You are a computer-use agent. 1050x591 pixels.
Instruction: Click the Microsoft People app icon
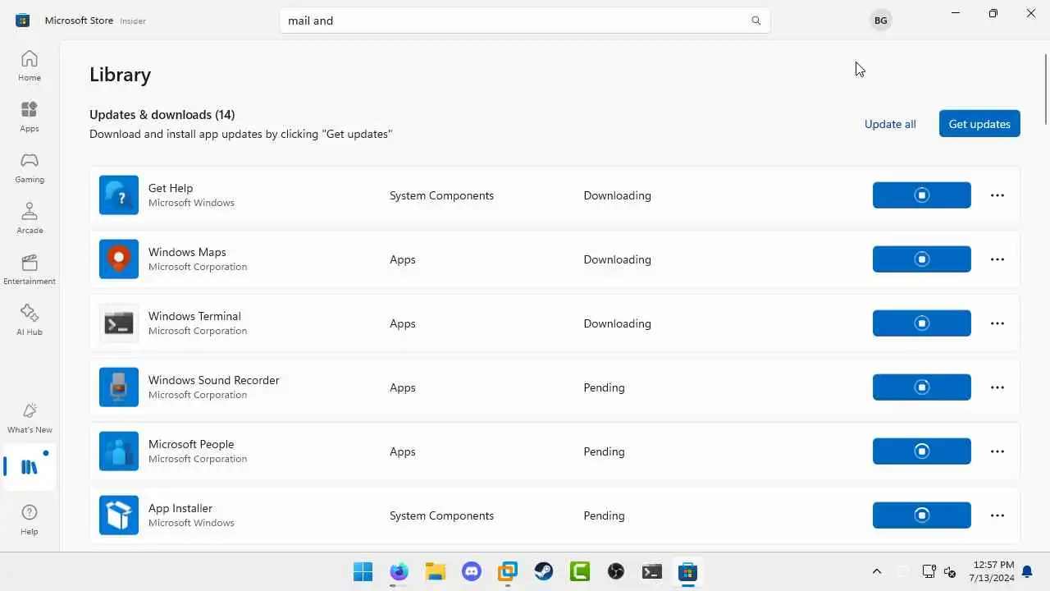[x=119, y=451]
